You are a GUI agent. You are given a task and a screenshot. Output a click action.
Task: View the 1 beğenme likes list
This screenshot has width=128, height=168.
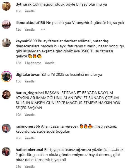tap(33, 63)
